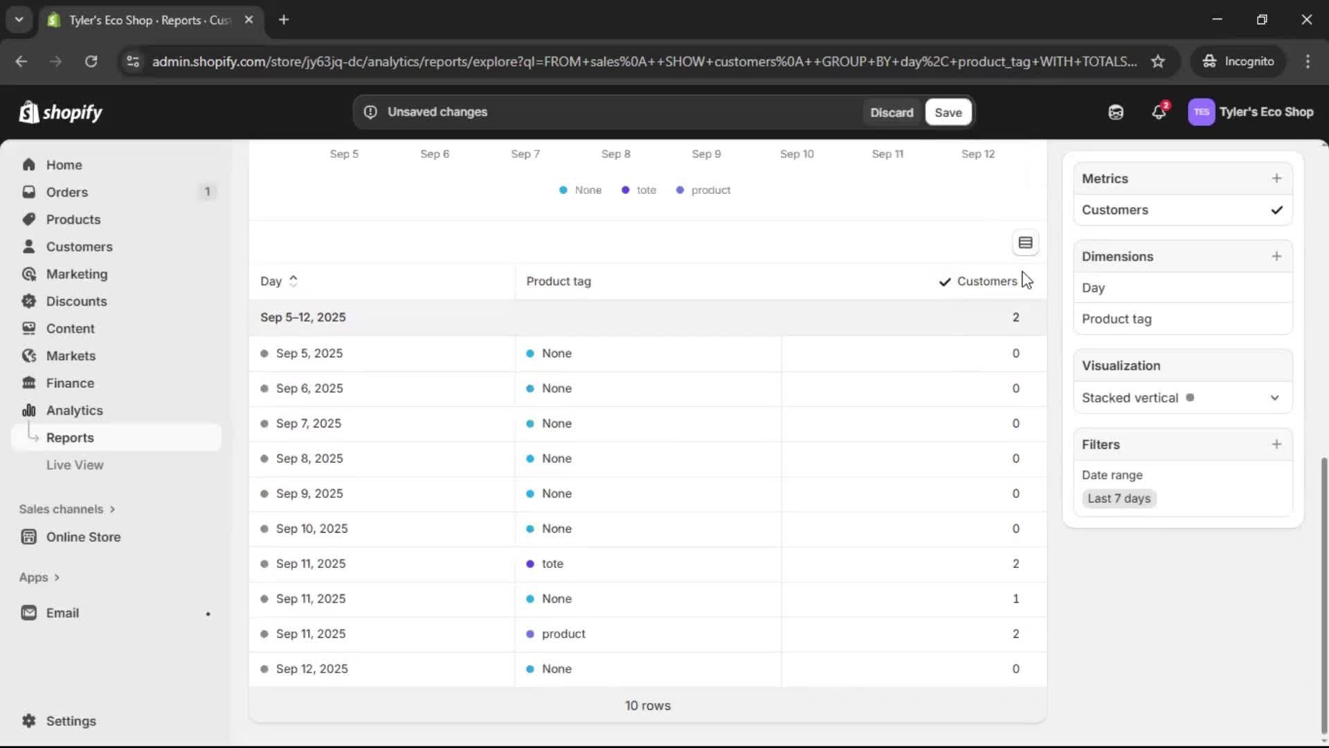Toggle the Customers column header checkmark
Viewport: 1329px width, 748px height.
click(x=946, y=282)
